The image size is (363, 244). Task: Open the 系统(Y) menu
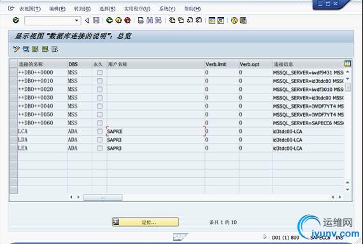coord(167,9)
